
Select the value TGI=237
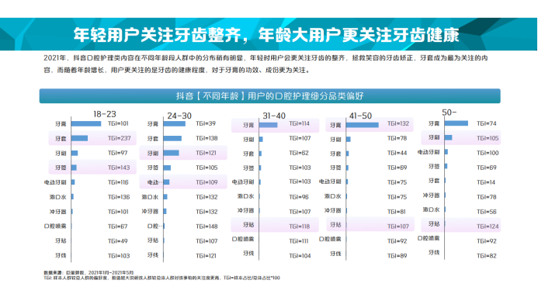[119, 138]
